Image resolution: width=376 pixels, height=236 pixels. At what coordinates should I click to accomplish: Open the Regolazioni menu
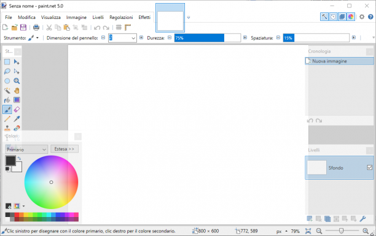click(121, 17)
